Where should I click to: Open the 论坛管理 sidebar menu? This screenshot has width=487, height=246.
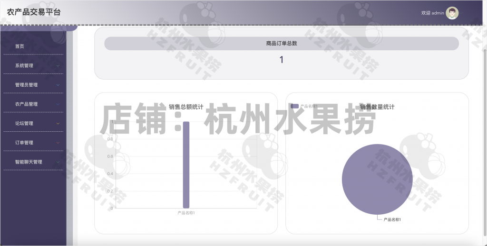[x=33, y=123]
